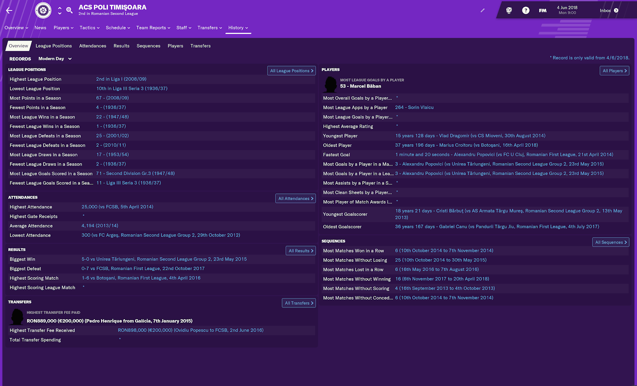The width and height of the screenshot is (637, 386).
Task: Click the All Sequences button
Action: 611,242
